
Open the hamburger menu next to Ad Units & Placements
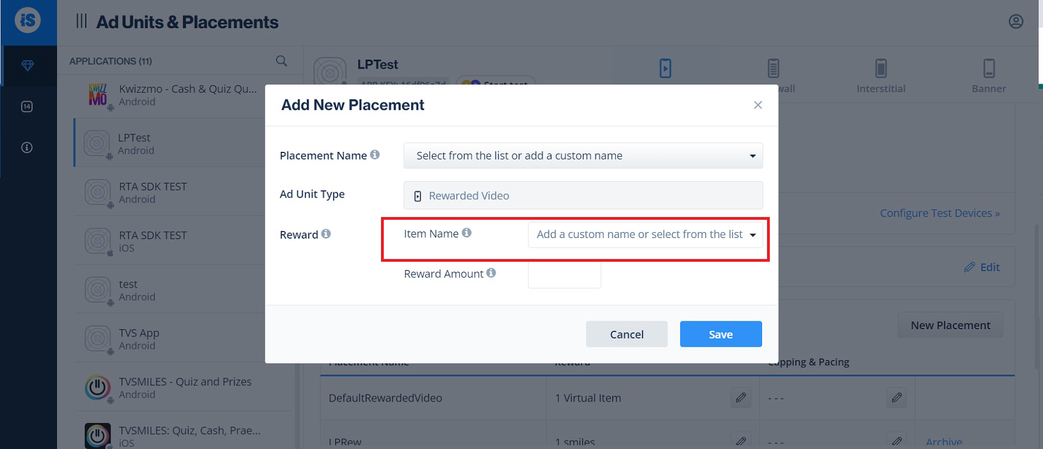(x=81, y=21)
